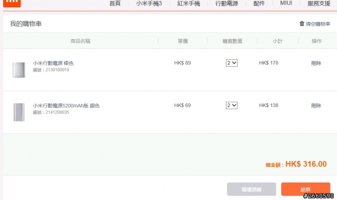Click the 小米行動電源 銀色 product thumbnail
Image resolution: width=337 pixels, height=200 pixels.
[19, 70]
